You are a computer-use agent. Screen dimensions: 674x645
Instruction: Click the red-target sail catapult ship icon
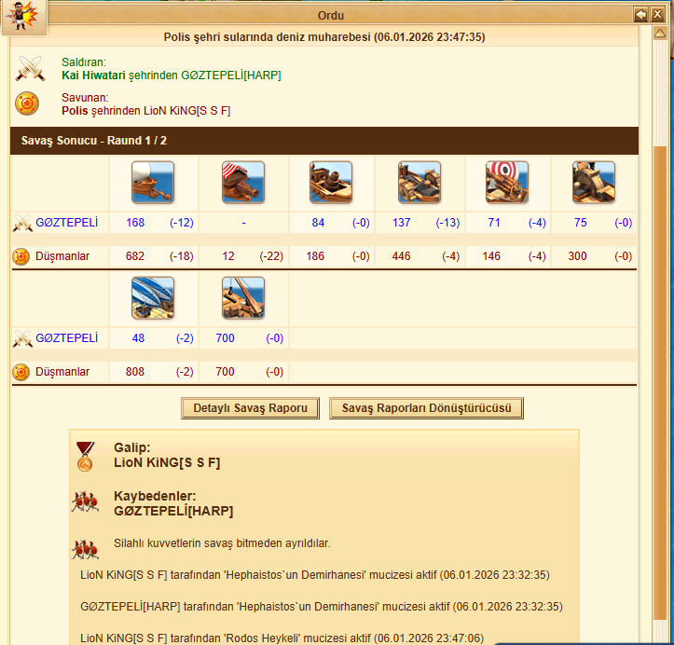(507, 182)
